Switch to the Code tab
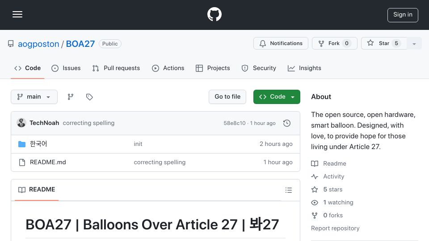 coord(27,68)
